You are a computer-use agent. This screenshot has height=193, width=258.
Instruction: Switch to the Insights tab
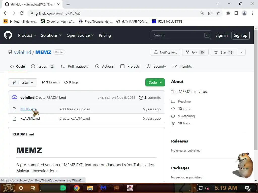click(182, 66)
